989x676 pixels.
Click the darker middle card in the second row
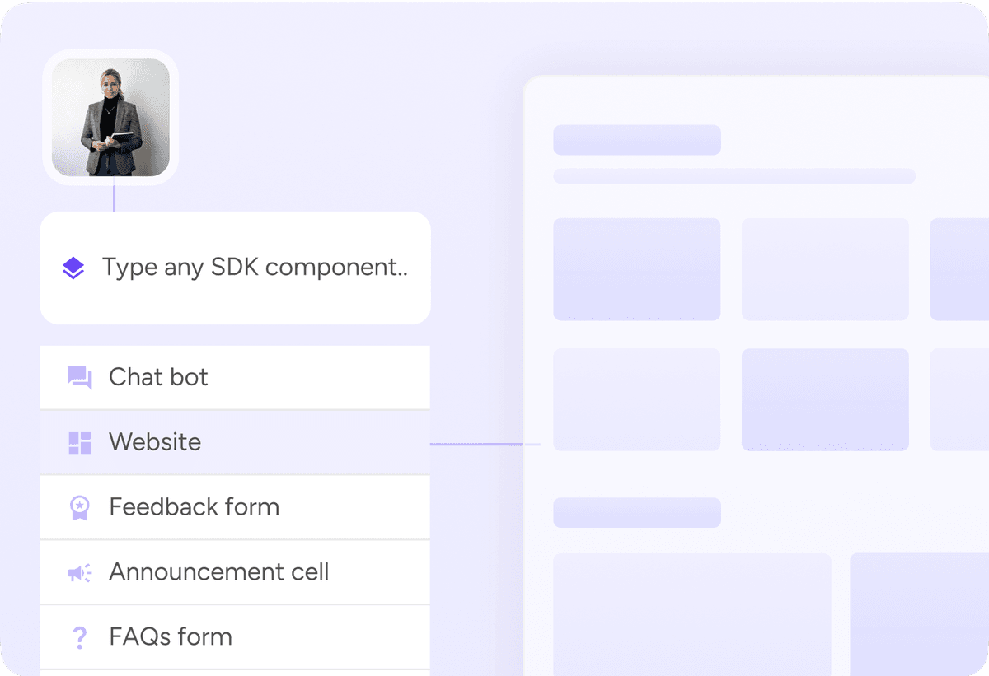[825, 399]
